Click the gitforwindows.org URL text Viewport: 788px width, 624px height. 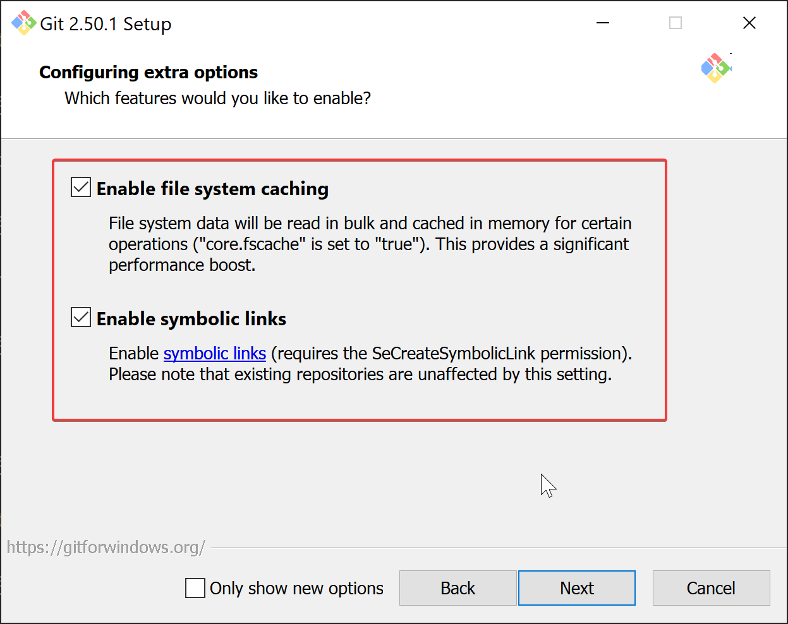pyautogui.click(x=106, y=547)
